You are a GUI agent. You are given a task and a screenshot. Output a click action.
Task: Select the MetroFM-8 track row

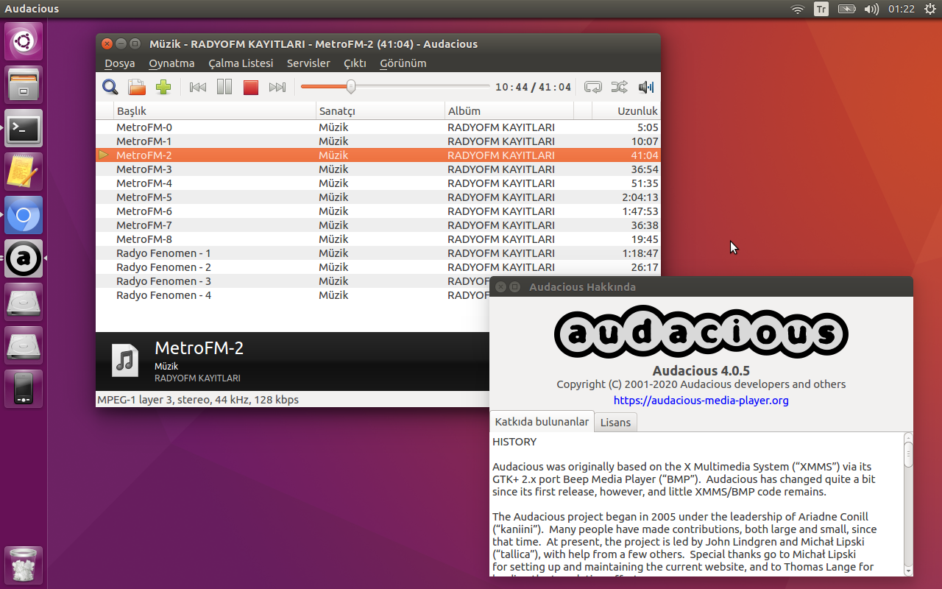[378, 239]
